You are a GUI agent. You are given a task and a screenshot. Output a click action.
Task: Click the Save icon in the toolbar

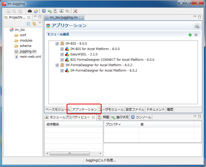coord(8,11)
